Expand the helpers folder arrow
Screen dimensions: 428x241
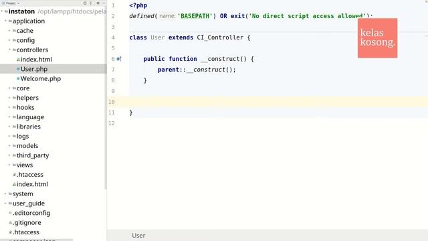[9, 98]
